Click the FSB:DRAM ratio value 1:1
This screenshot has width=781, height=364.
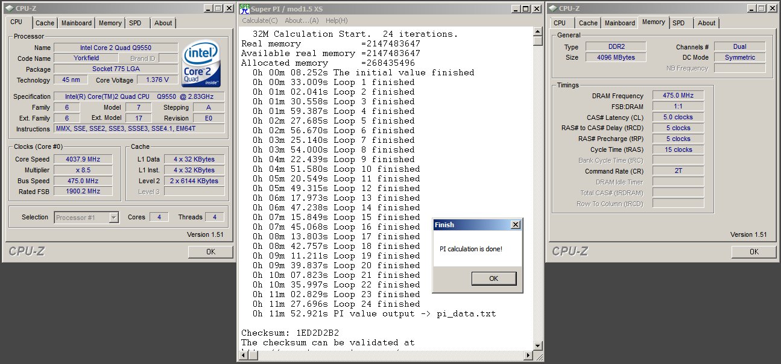coord(678,107)
